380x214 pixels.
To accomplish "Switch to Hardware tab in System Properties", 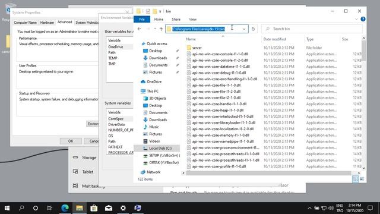I will coord(47,23).
